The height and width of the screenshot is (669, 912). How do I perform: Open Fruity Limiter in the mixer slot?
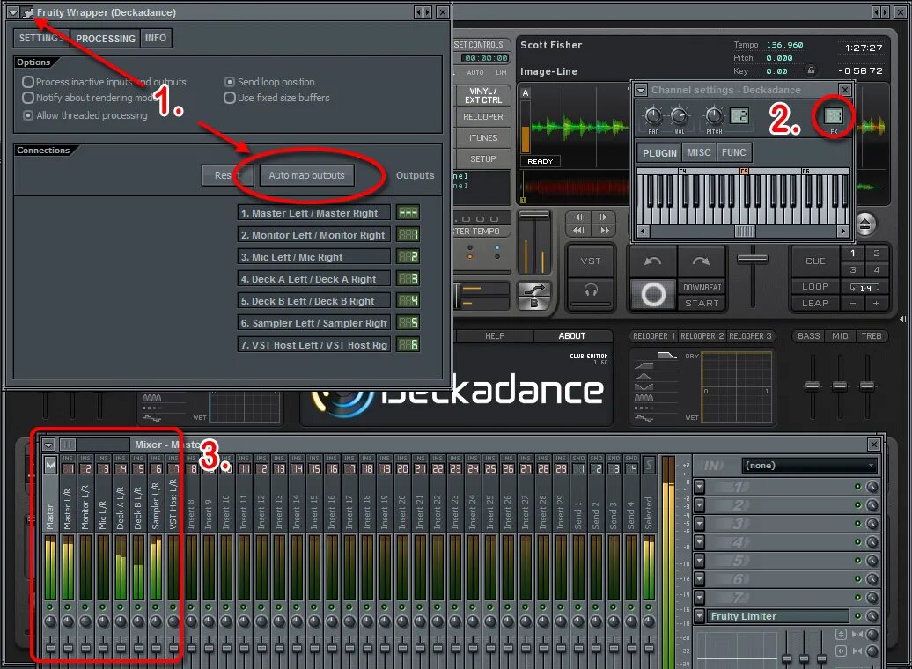777,616
